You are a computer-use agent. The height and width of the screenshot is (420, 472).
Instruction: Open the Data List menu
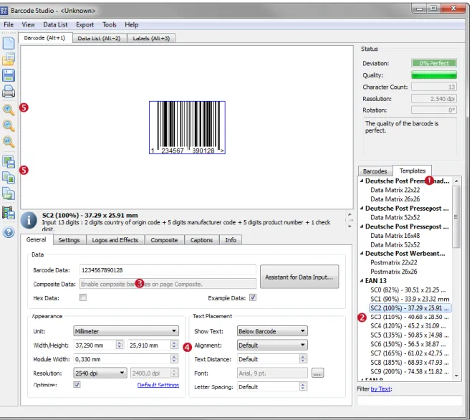(x=55, y=24)
